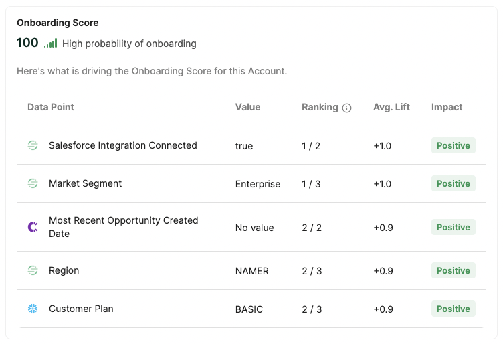Viewport: 503px width, 344px height.
Task: Click the Onboarding Score value 100
Action: (x=27, y=43)
